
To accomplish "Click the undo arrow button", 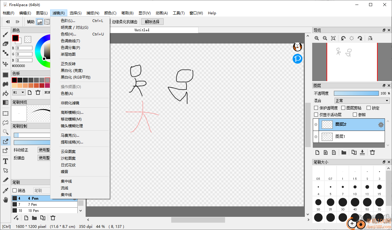I will click(x=8, y=22).
